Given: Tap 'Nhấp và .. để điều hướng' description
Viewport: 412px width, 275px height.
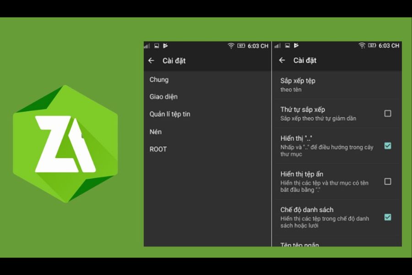Looking at the screenshot, I should pyautogui.click(x=326, y=150).
